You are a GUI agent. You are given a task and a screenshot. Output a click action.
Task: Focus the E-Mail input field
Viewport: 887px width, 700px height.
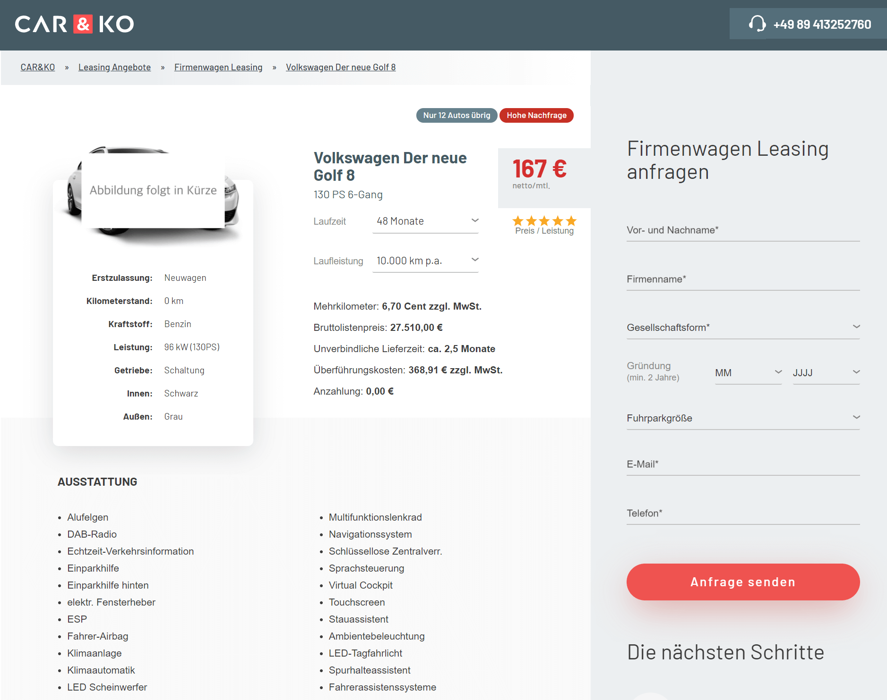[x=743, y=464]
